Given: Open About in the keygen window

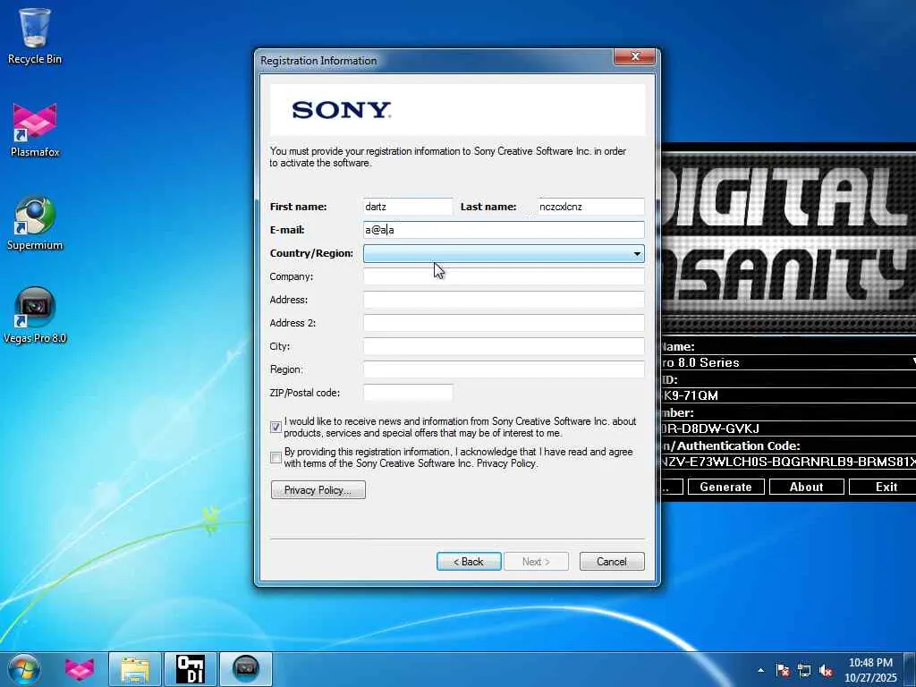Looking at the screenshot, I should tap(807, 487).
